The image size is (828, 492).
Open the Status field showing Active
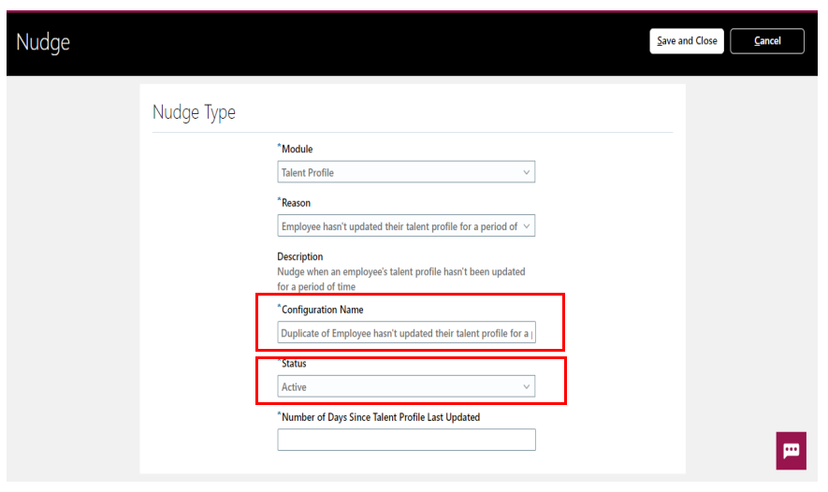[406, 386]
